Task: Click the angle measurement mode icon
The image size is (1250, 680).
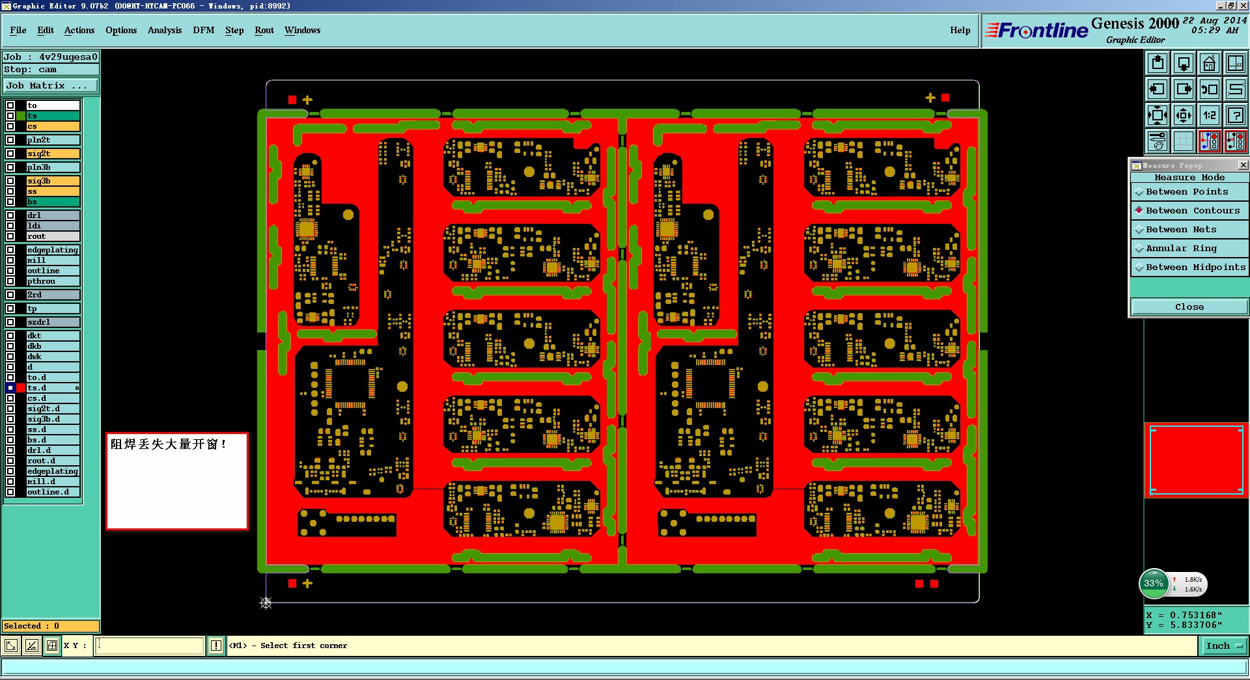Action: tap(31, 646)
